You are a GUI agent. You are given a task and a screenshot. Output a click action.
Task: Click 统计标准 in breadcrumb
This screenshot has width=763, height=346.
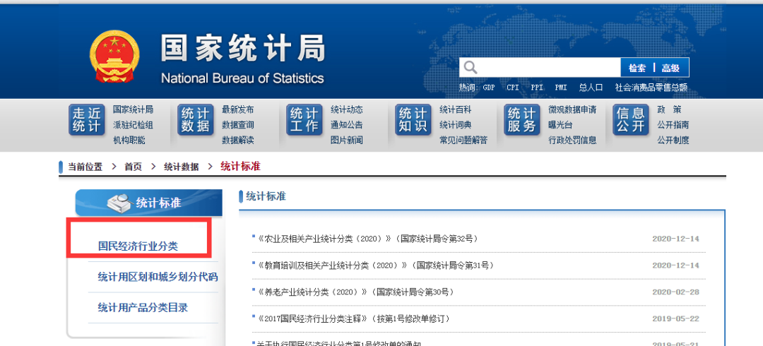[x=240, y=167]
